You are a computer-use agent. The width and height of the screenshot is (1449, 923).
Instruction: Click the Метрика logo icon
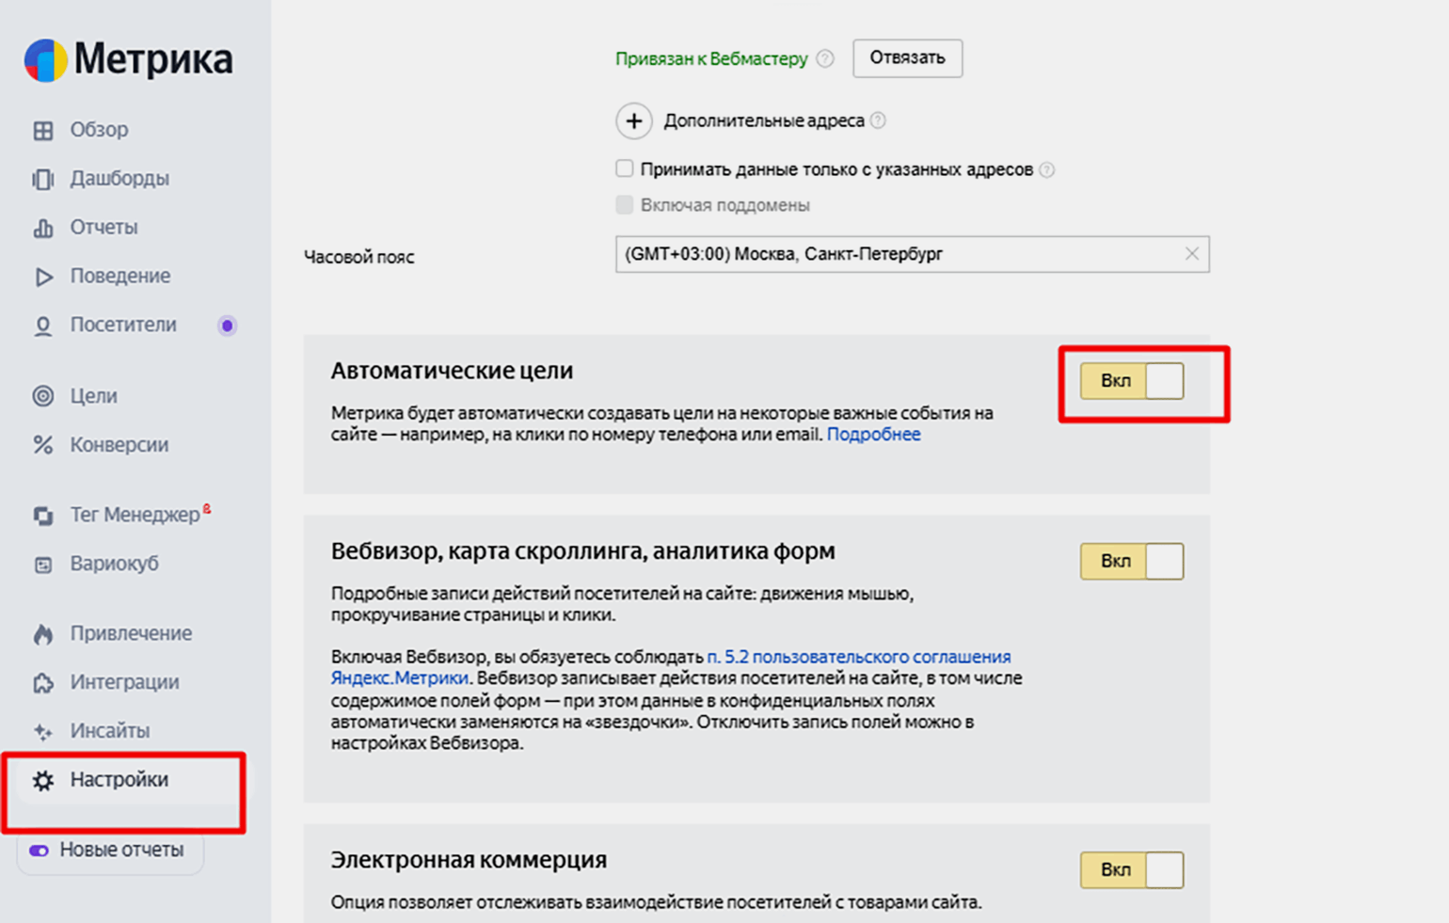coord(45,60)
